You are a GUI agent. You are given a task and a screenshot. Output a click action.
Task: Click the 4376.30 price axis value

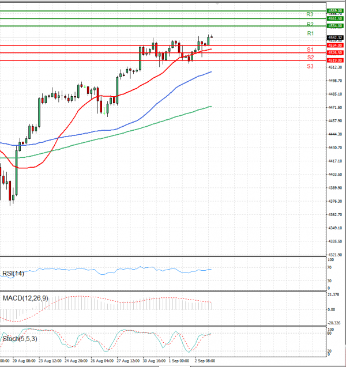(x=335, y=201)
